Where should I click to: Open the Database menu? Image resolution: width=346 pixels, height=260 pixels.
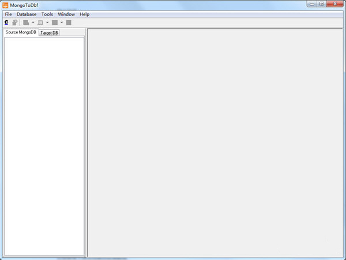click(27, 14)
